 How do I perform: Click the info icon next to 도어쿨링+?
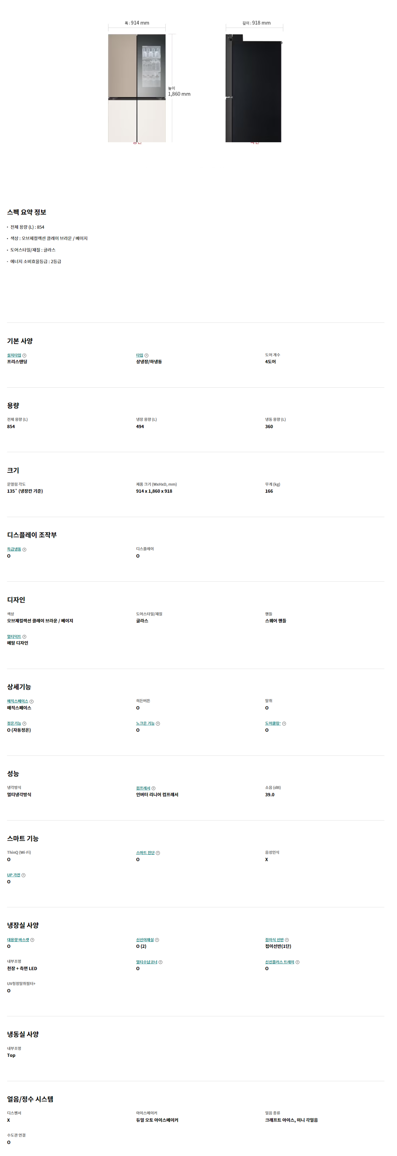pyautogui.click(x=284, y=723)
